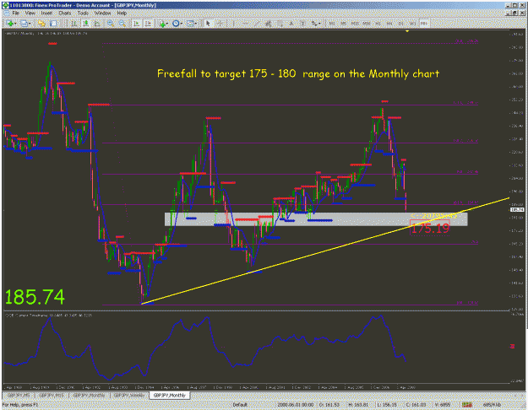The height and width of the screenshot is (410, 528).
Task: Switch to M15 timeframe
Action: pyautogui.click(x=355, y=24)
